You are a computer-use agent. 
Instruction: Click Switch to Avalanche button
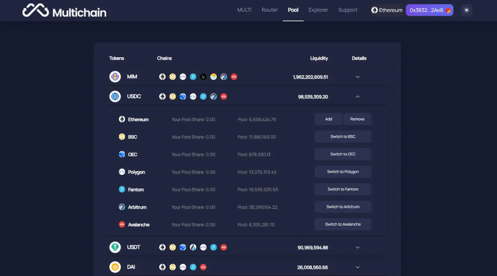coord(343,224)
